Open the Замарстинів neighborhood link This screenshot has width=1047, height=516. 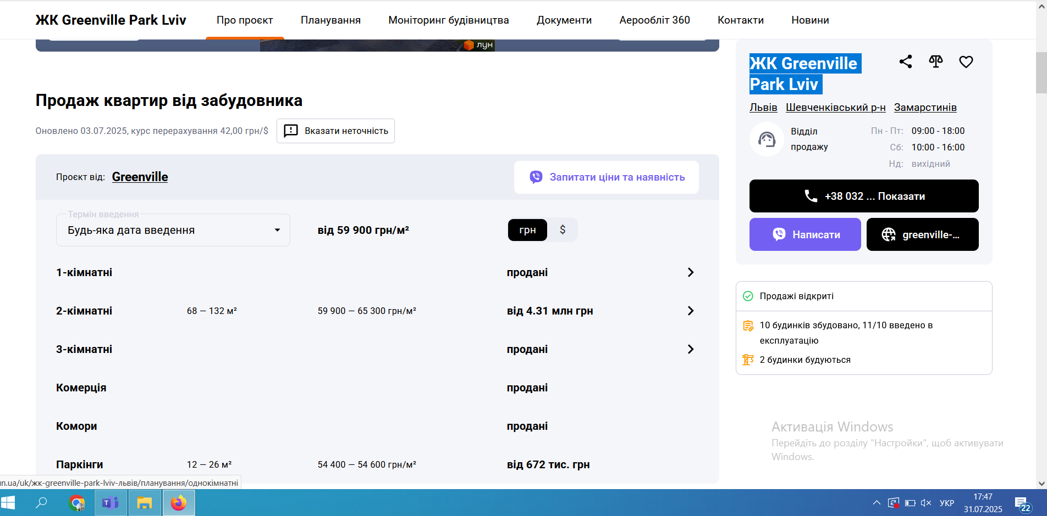[x=925, y=108]
